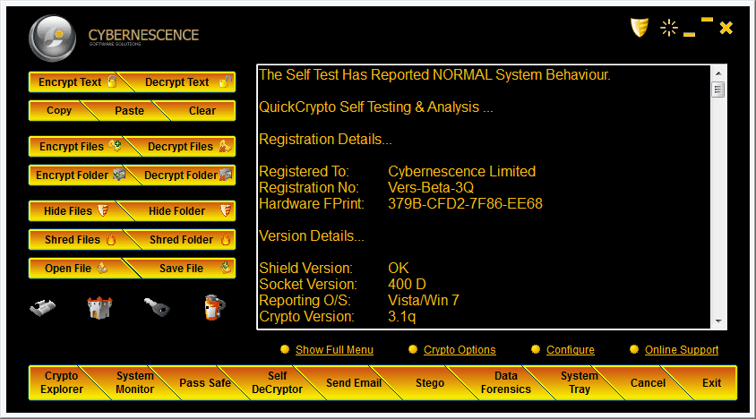Screen dimensions: 756x419
Task: Click the registration number 'Vers-Beta-3Q'
Action: [x=431, y=187]
